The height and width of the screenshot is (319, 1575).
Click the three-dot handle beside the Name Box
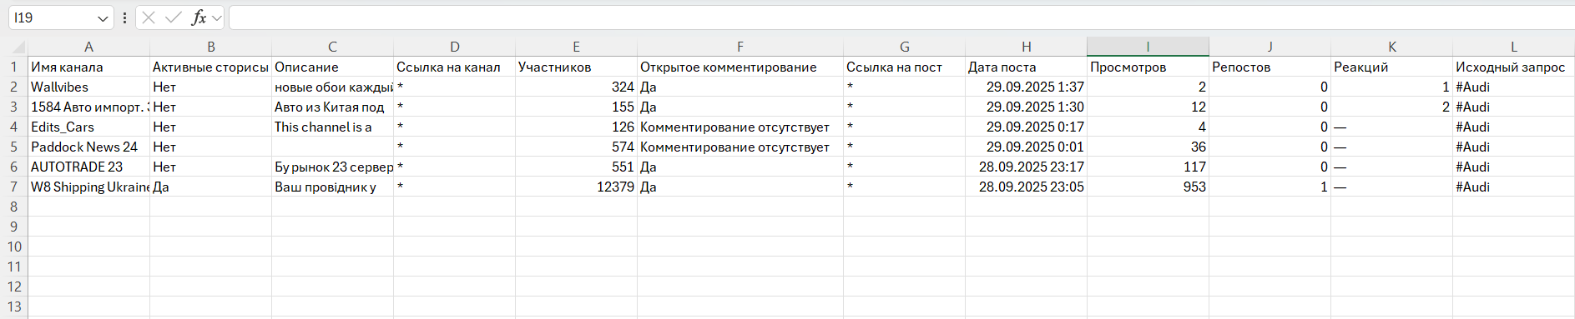(124, 17)
